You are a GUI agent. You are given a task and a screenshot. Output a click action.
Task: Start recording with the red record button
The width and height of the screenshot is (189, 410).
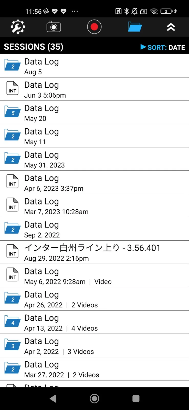click(x=94, y=27)
